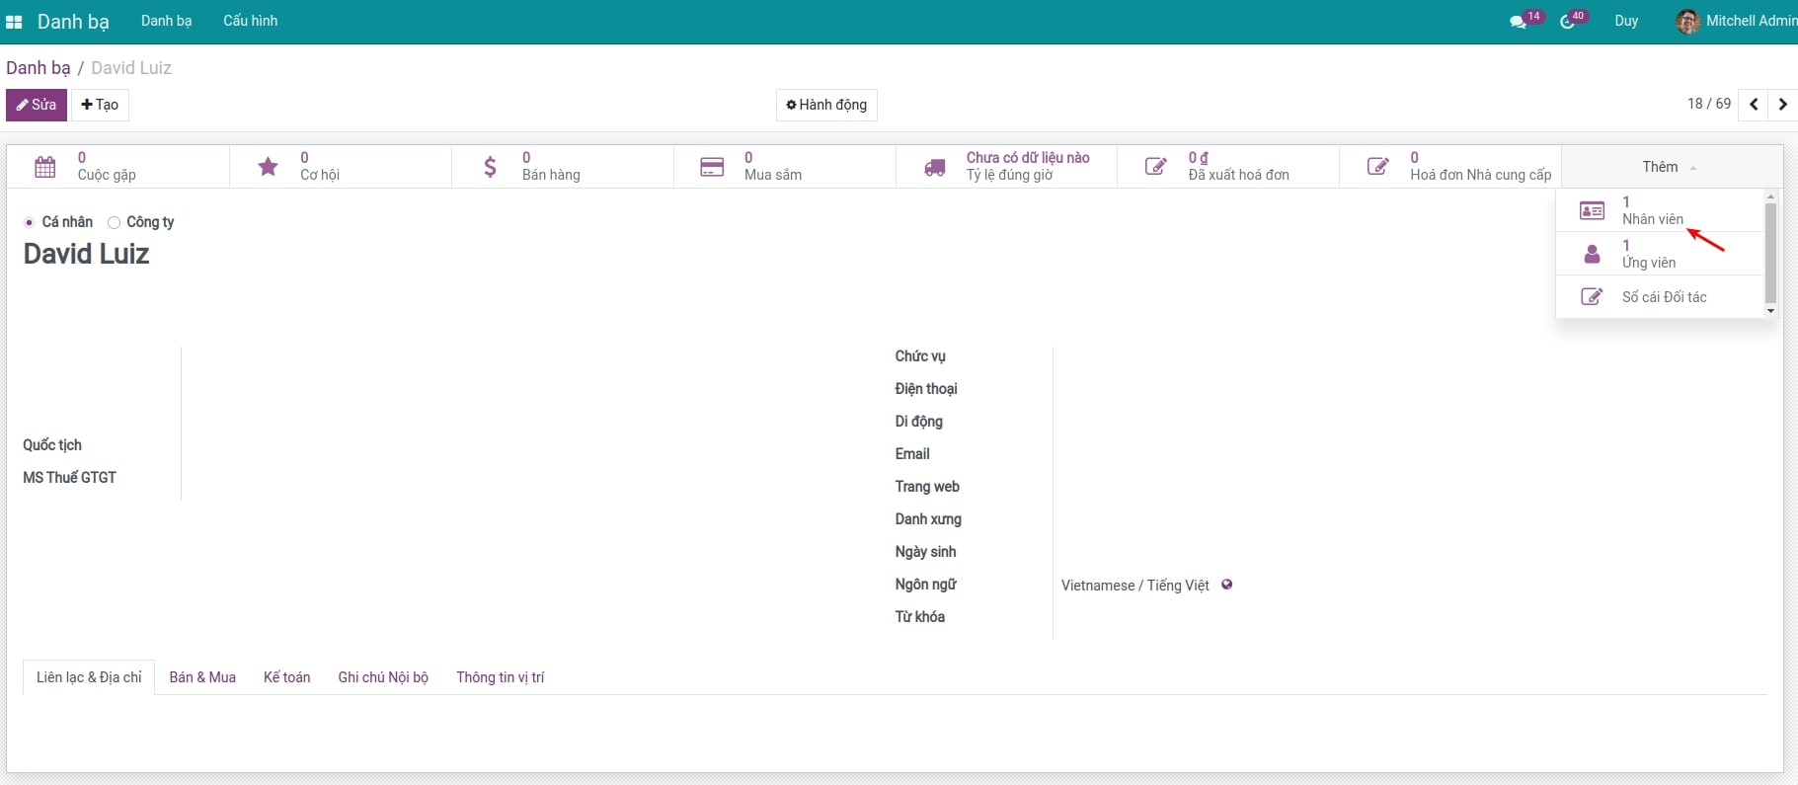
Task: Switch to the Kế toán tab
Action: pyautogui.click(x=286, y=677)
